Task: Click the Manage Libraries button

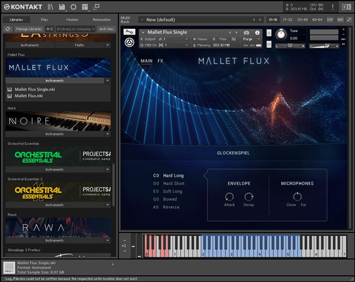Action: [x=29, y=28]
